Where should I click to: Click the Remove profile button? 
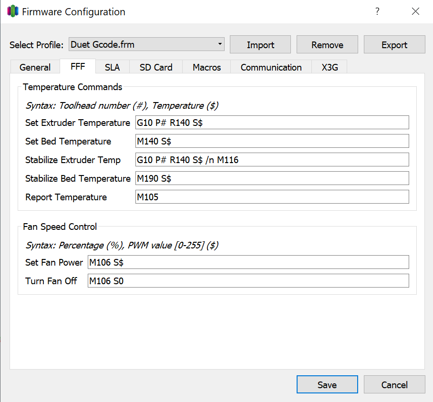tap(327, 44)
